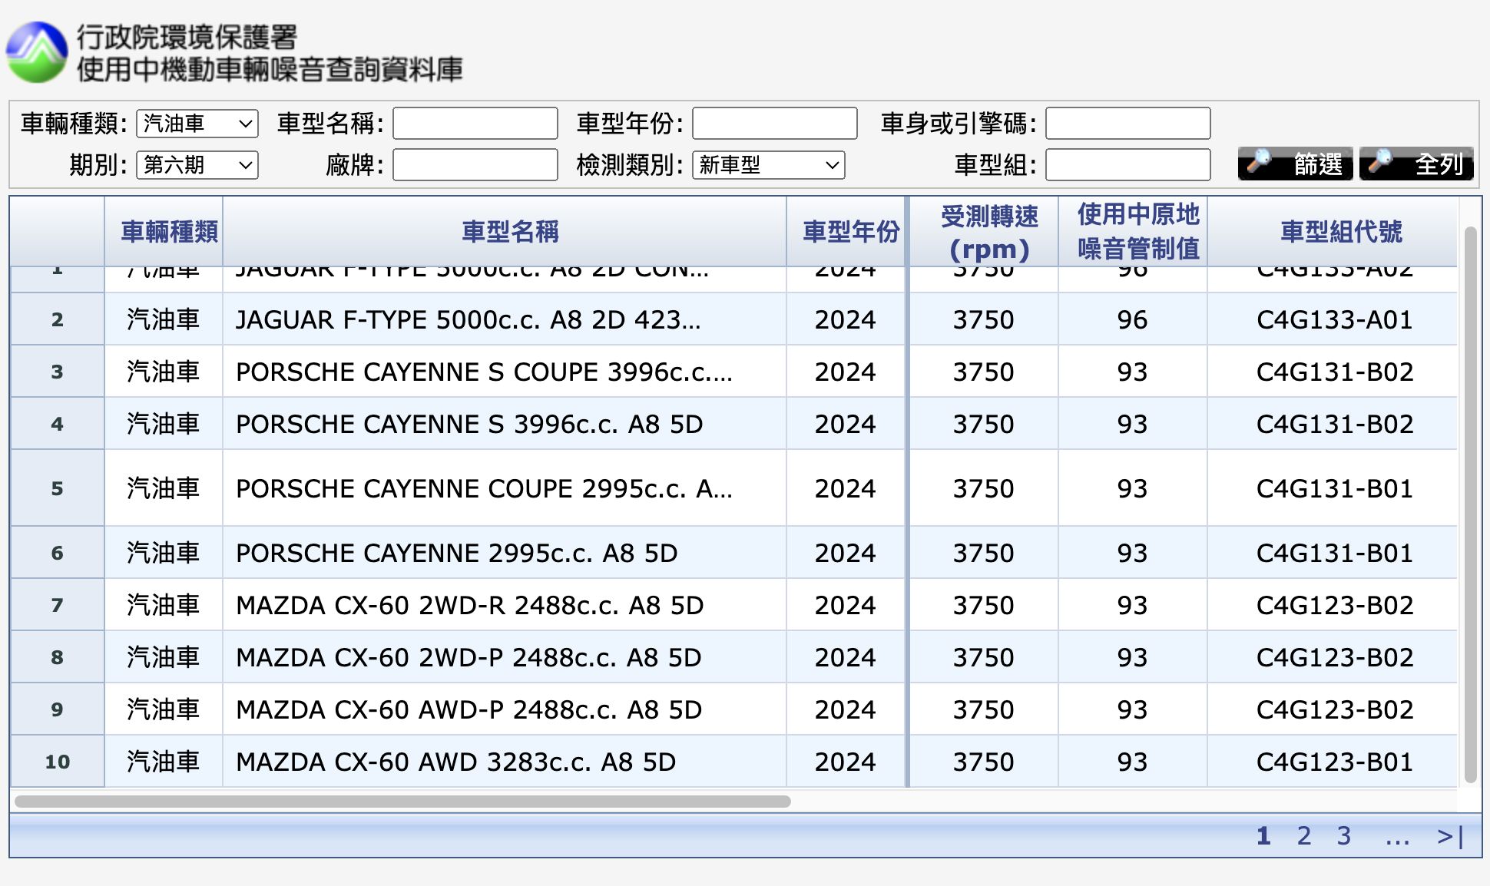
Task: Click noise limit 96 in row 2
Action: 1132,319
